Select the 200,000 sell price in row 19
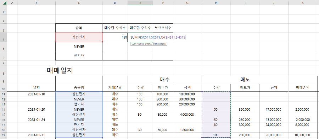 pos(245,135)
